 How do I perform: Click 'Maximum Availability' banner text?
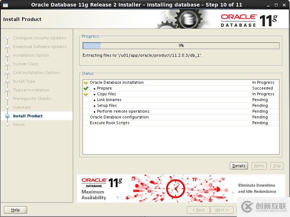click(93, 195)
